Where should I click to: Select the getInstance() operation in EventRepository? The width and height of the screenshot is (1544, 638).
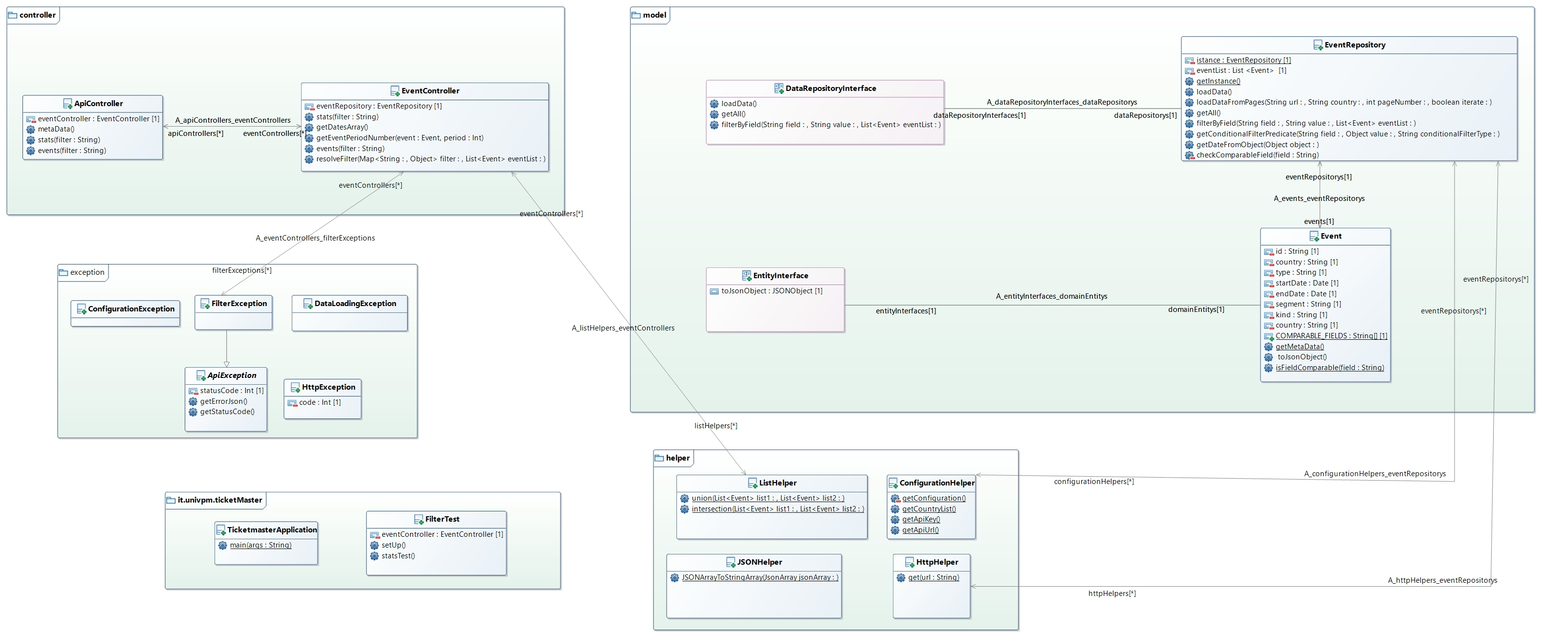coord(1218,82)
